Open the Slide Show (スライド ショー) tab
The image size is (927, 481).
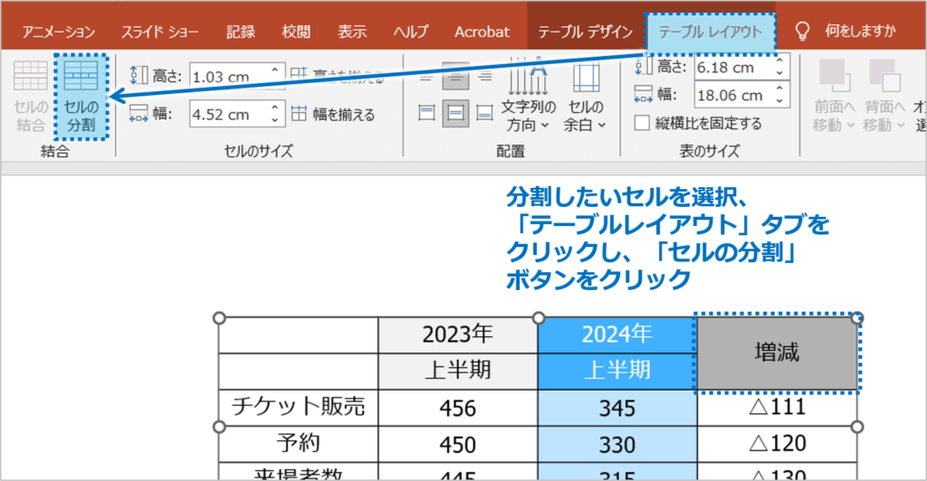point(159,32)
